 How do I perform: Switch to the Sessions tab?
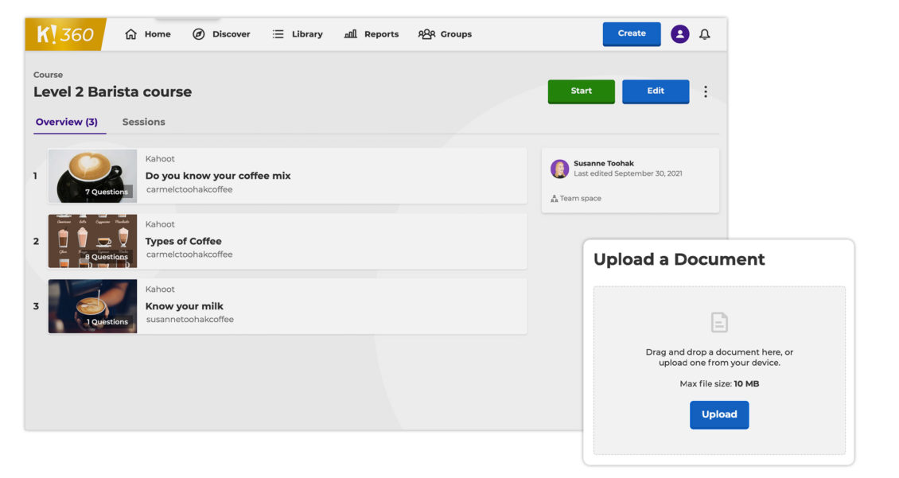[144, 122]
